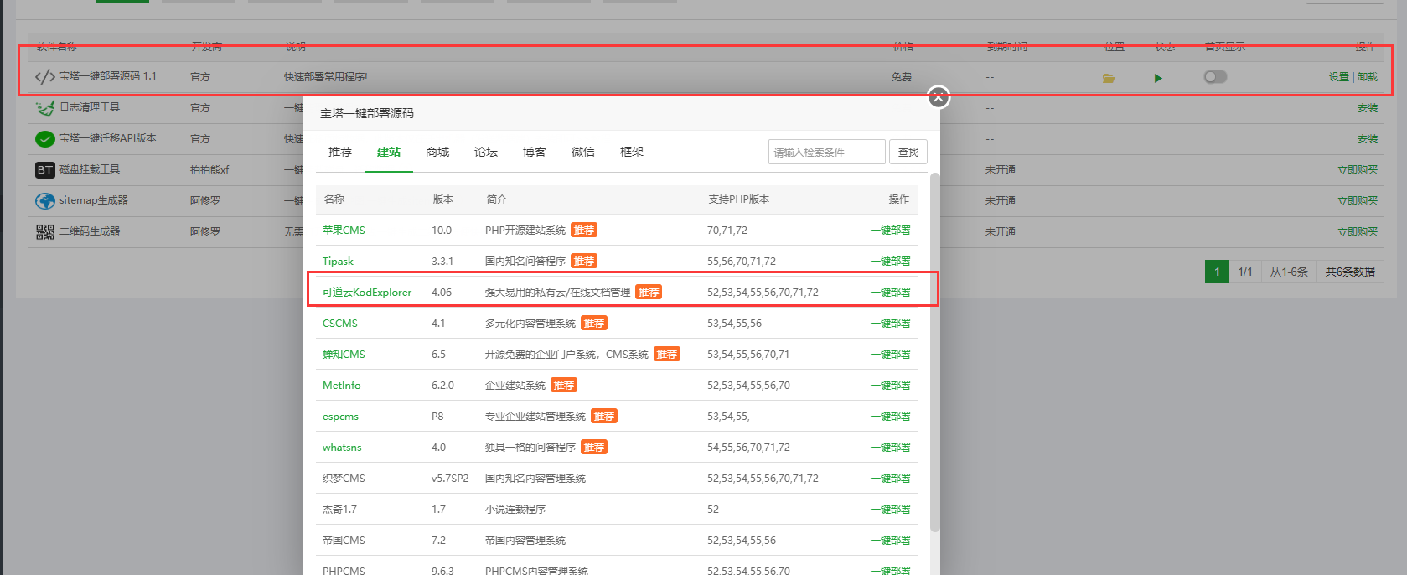This screenshot has height=575, width=1407.
Task: Click the 宝塔一键迁移API版本 green check icon
Action: point(45,139)
